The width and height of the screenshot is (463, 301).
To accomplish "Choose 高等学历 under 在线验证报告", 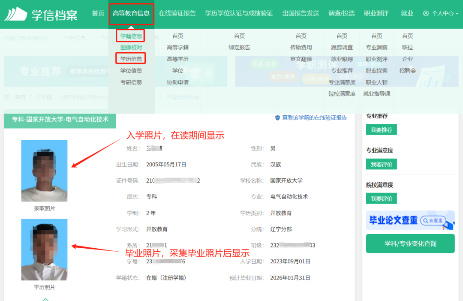I will click(x=177, y=59).
